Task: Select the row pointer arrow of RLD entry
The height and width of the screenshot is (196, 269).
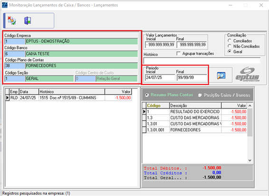Action: [7, 98]
